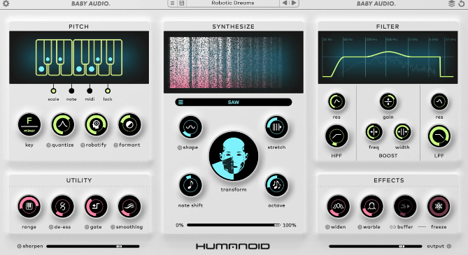Open the SAW waveform dropdown
This screenshot has height=255, width=468.
234,102
